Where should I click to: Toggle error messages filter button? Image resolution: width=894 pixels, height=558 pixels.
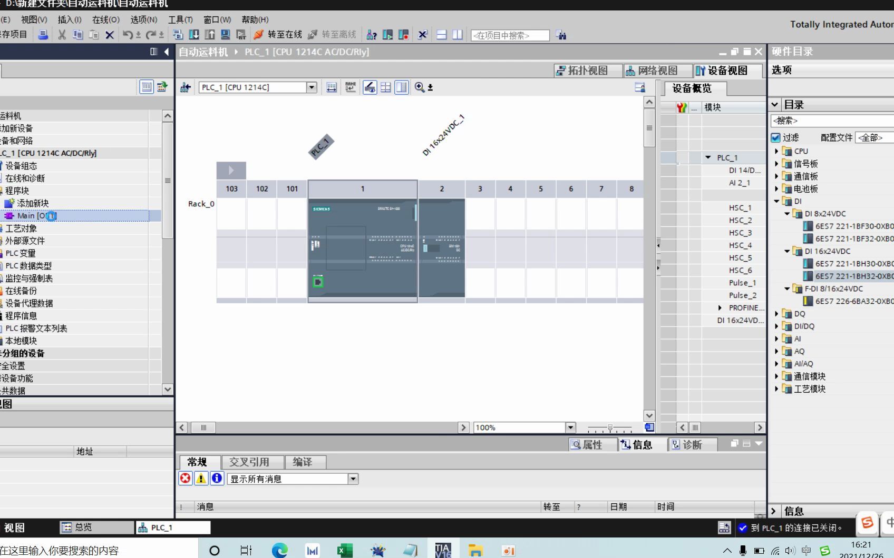click(185, 479)
